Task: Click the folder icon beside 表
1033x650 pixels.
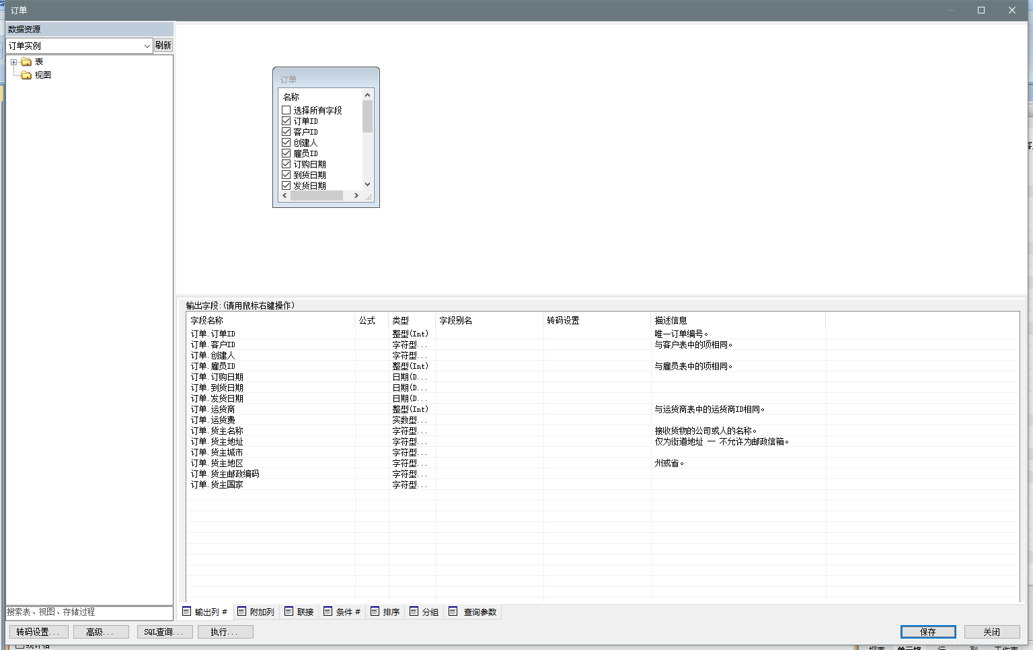Action: click(26, 62)
